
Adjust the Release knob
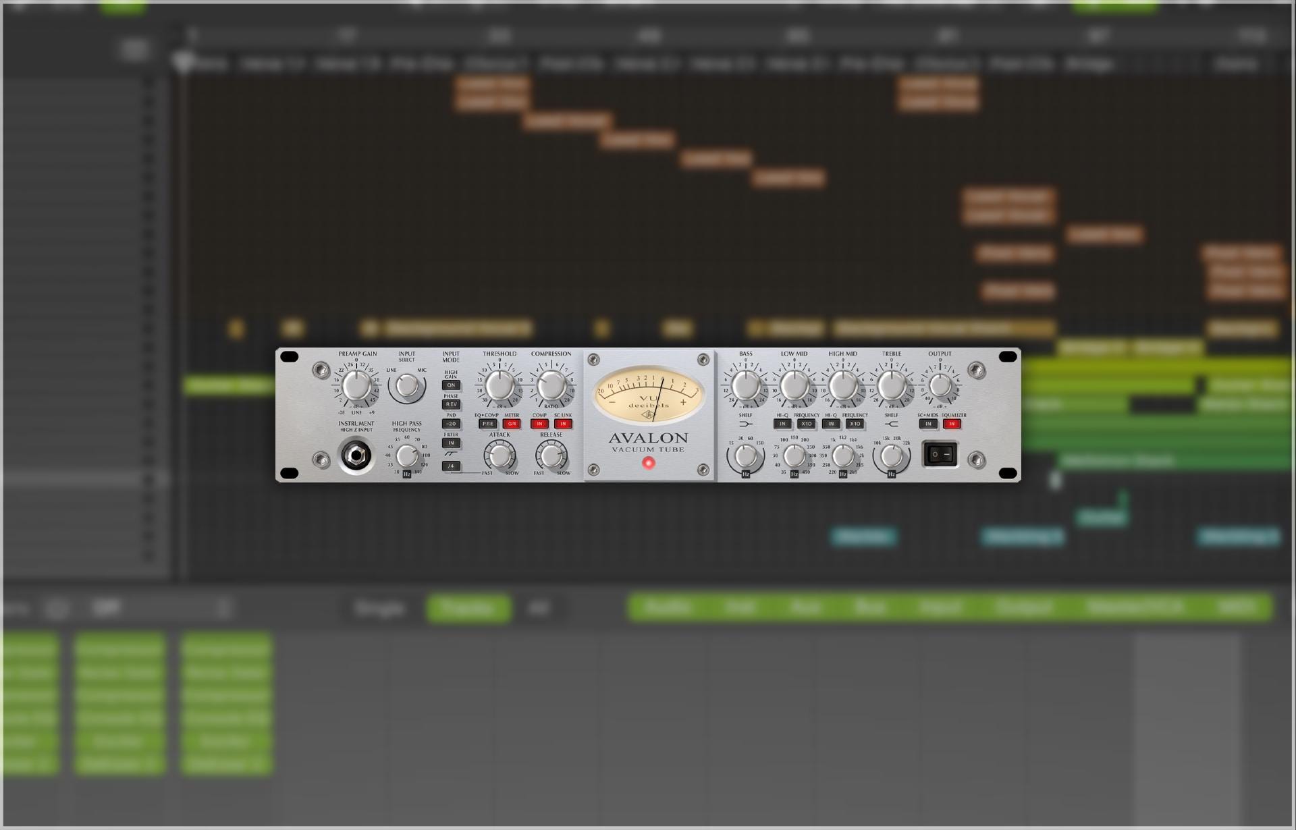click(551, 456)
